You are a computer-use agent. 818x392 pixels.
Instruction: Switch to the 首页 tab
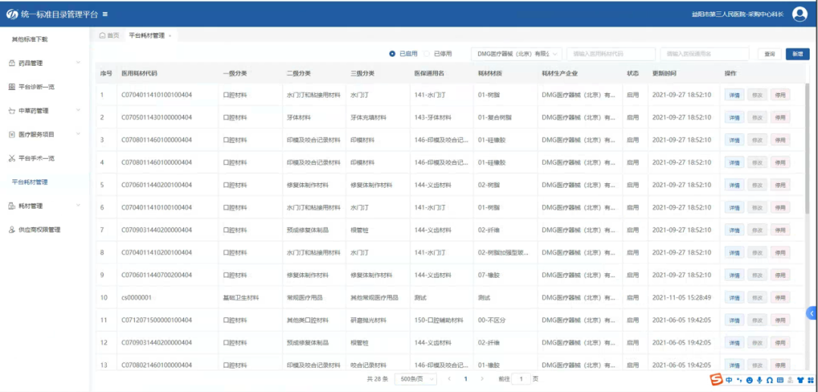[x=109, y=36]
